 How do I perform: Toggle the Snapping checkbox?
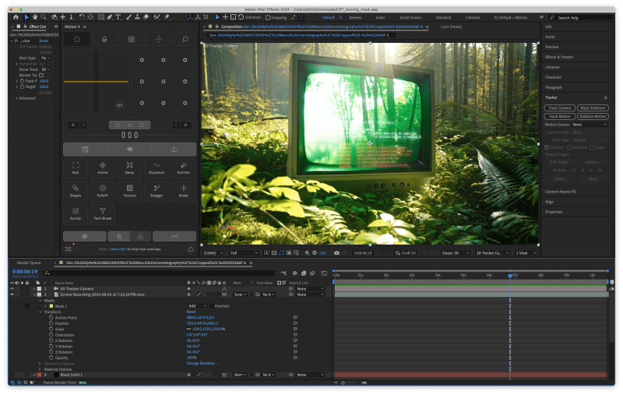(x=268, y=17)
